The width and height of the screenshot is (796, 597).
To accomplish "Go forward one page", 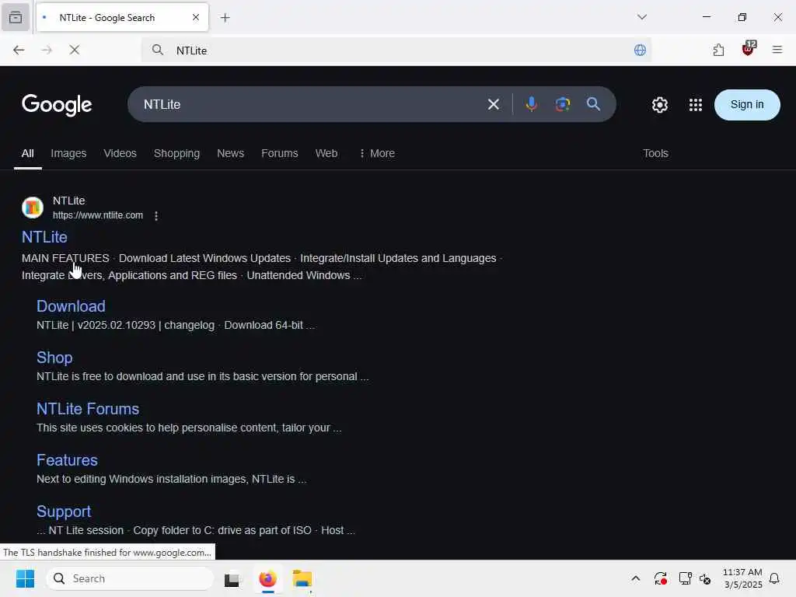I will point(47,50).
